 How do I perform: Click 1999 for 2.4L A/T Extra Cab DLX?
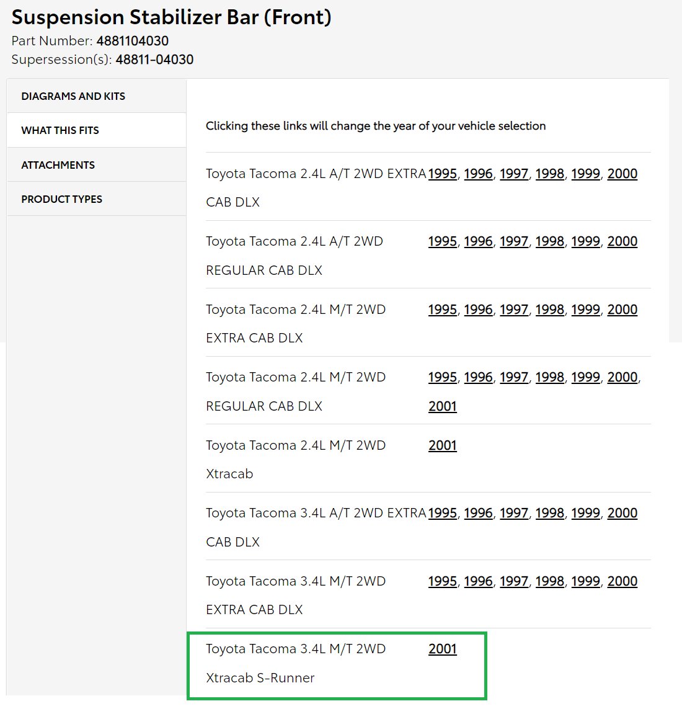pyautogui.click(x=585, y=174)
